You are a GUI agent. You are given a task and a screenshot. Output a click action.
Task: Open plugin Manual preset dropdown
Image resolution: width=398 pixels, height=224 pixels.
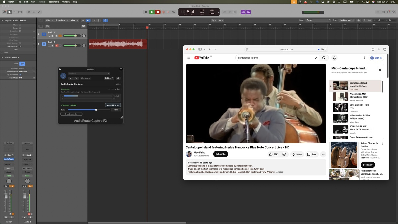89,74
